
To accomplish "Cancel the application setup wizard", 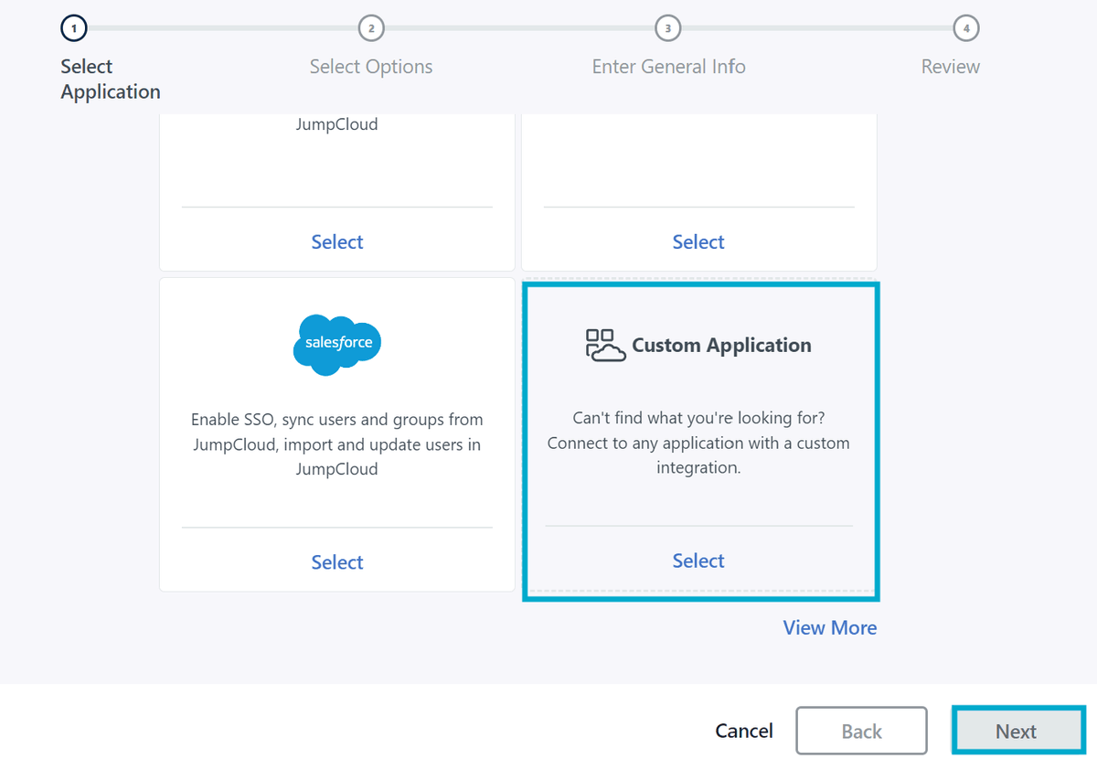I will [x=743, y=730].
